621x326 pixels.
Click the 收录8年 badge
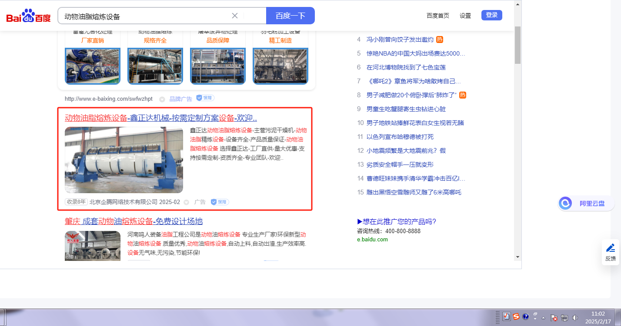tap(76, 202)
